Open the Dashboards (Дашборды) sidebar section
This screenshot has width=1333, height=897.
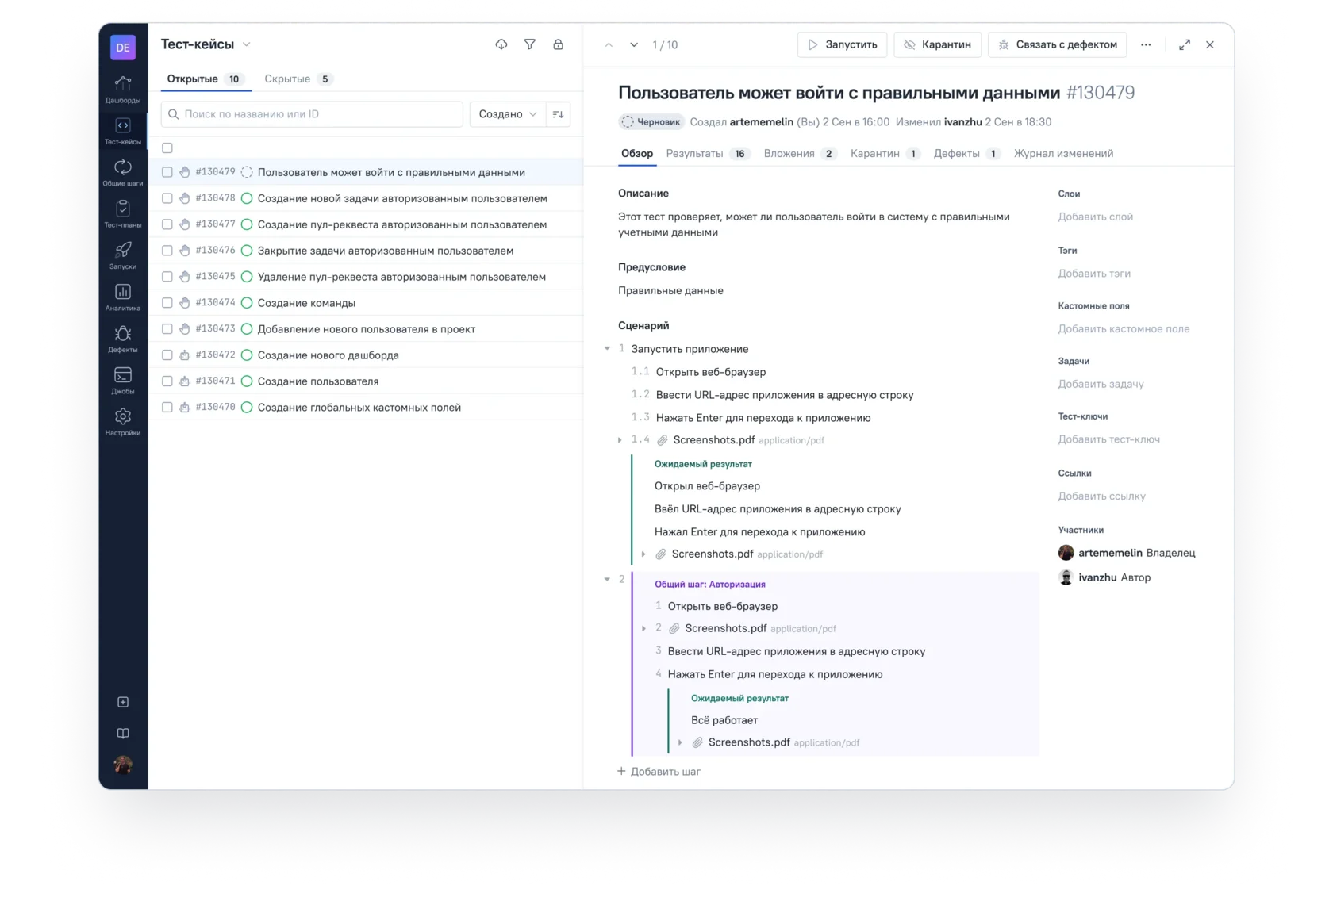click(x=123, y=90)
